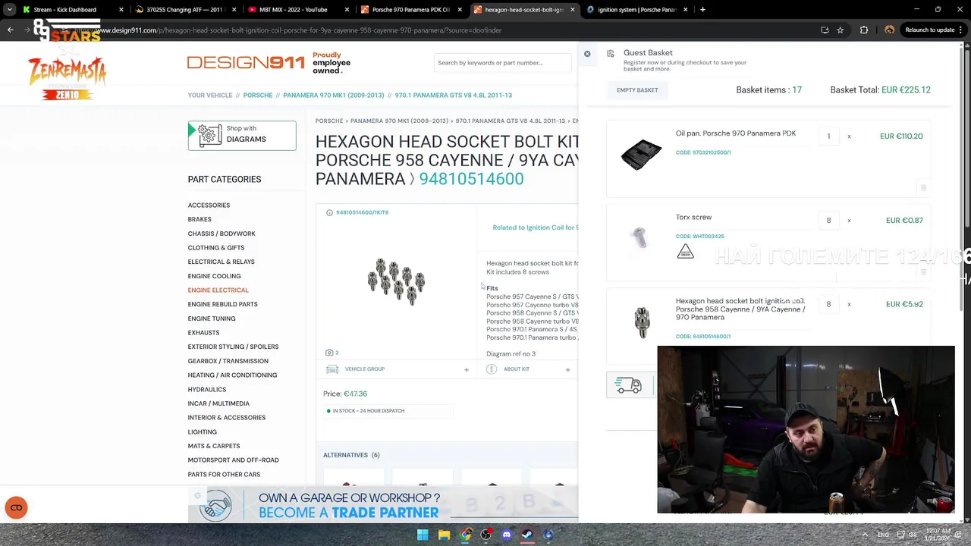The width and height of the screenshot is (971, 546).
Task: Open the Gearbox / Transmission category
Action: click(228, 361)
